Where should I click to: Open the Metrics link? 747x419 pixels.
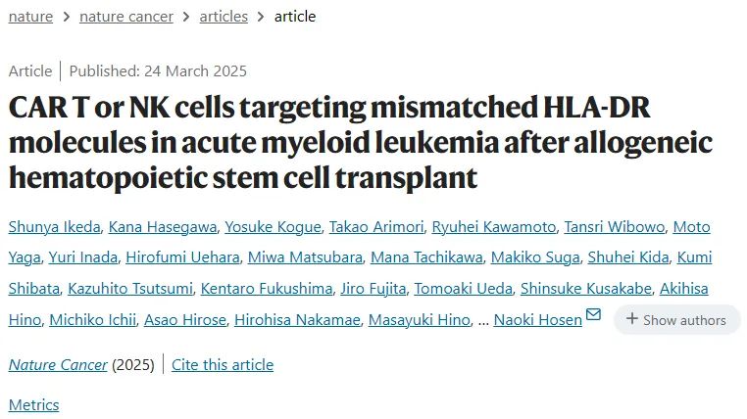point(34,404)
